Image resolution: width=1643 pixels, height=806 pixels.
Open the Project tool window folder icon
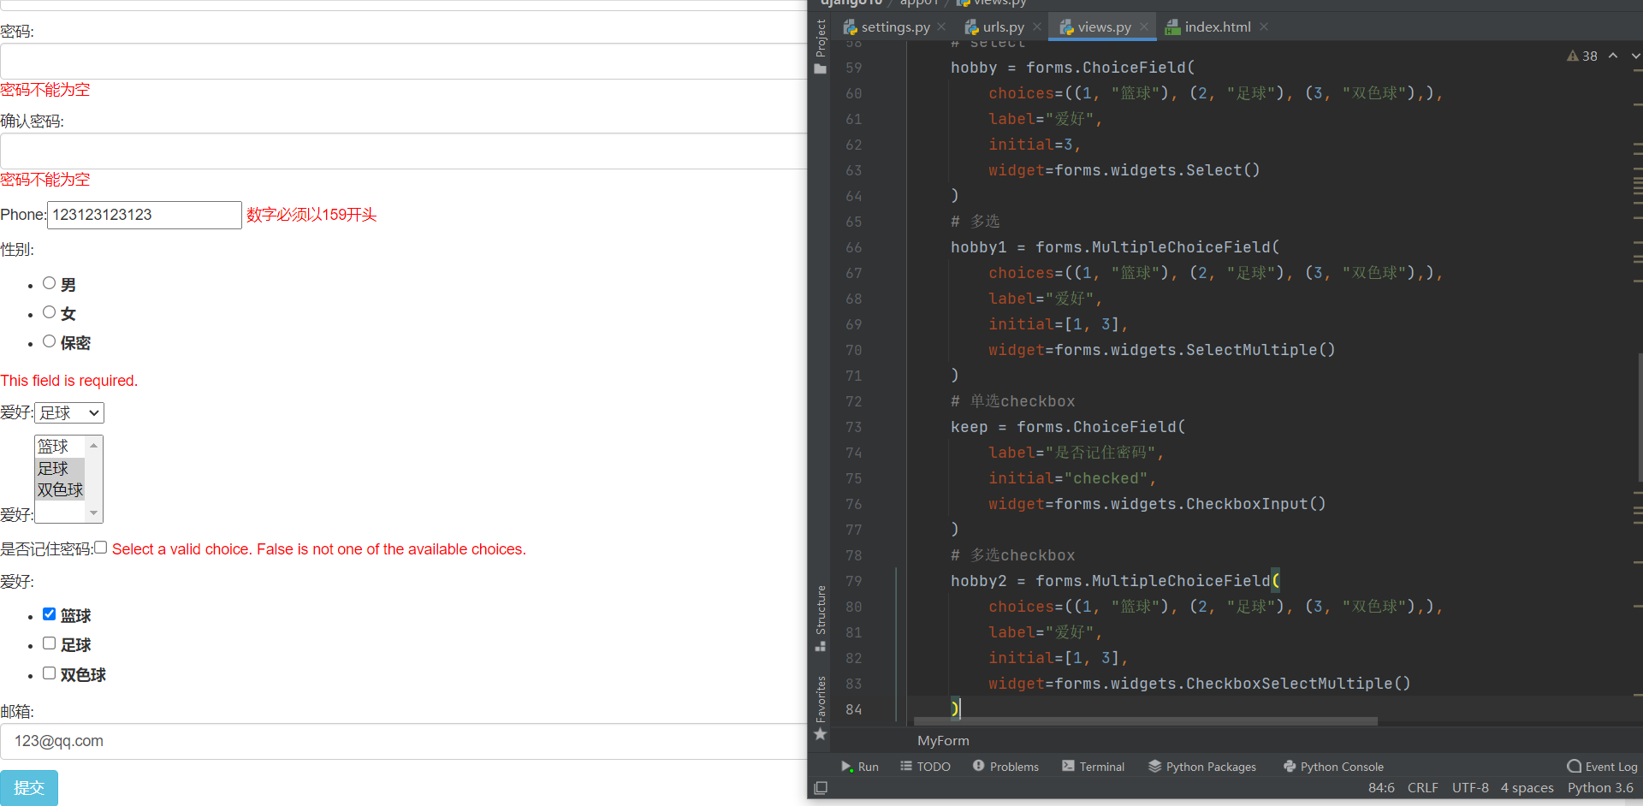[x=821, y=68]
